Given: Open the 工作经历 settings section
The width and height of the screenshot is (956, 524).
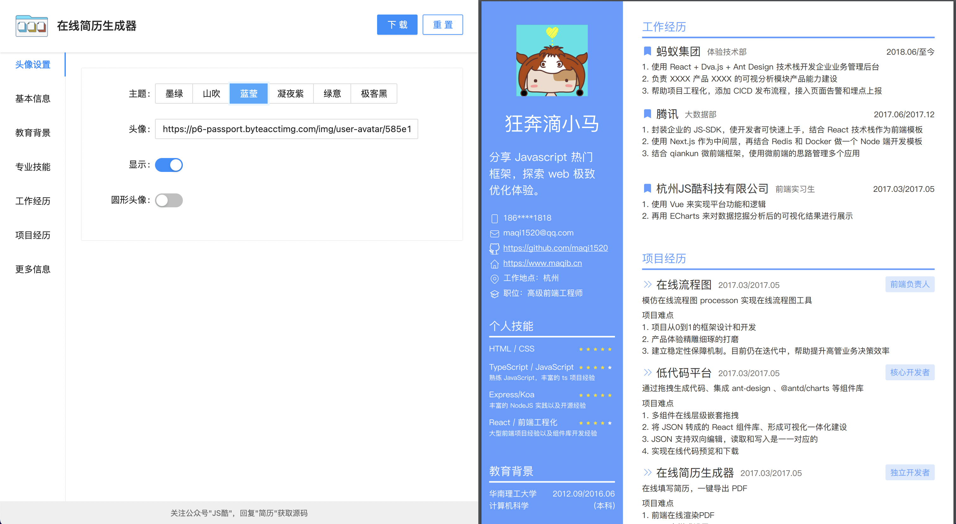Looking at the screenshot, I should pos(33,201).
